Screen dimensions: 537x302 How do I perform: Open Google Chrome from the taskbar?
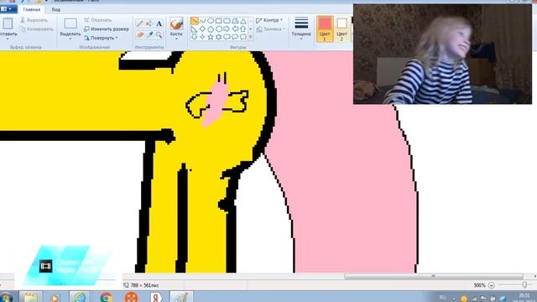tap(107, 297)
